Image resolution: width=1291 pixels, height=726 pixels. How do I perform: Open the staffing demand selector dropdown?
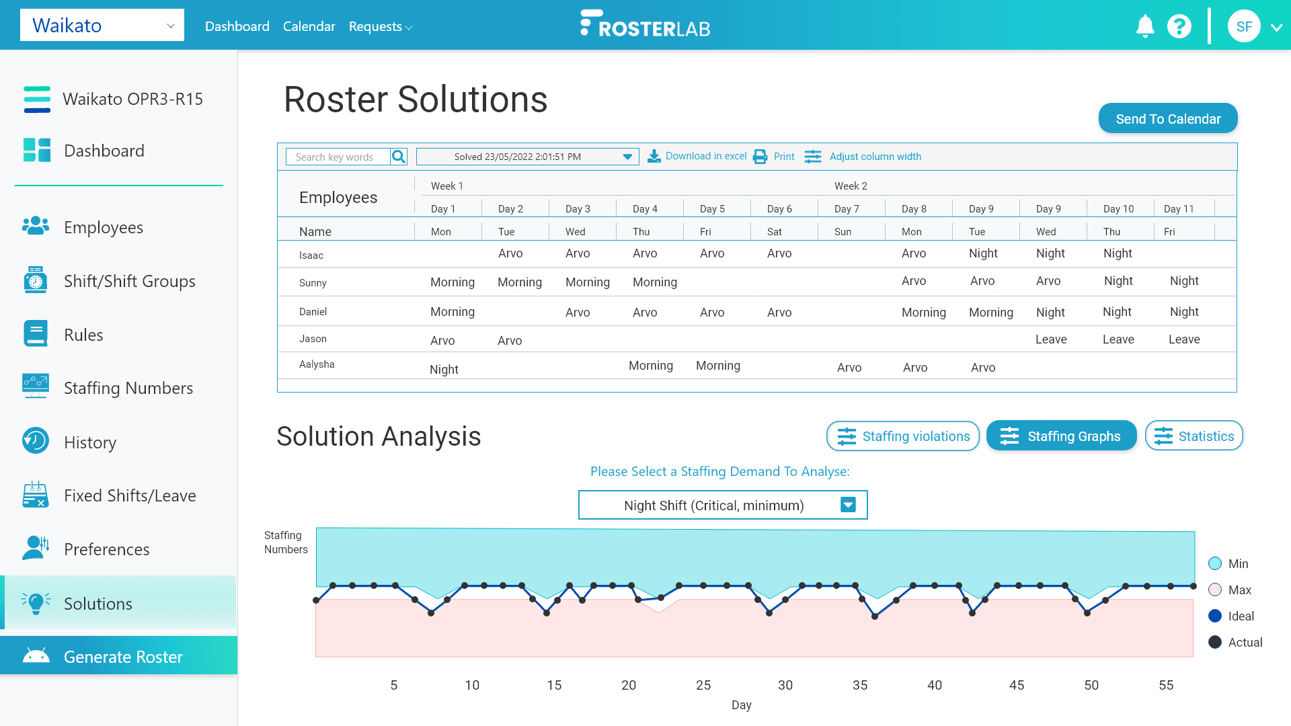click(847, 506)
